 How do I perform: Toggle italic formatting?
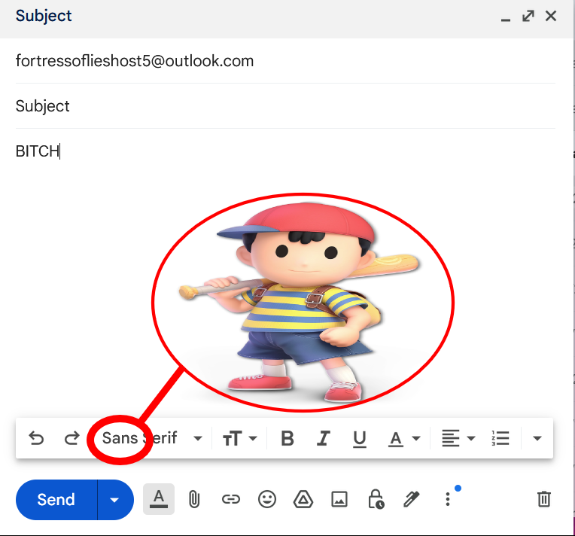coord(323,438)
